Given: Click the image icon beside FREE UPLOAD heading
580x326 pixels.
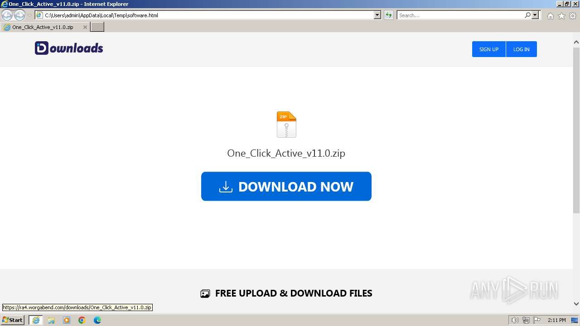Looking at the screenshot, I should 205,293.
